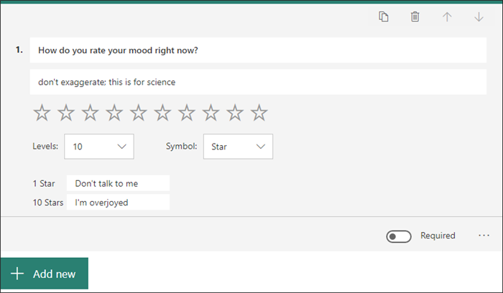The width and height of the screenshot is (503, 293).
Task: Select the tenth rating star
Action: 259,112
